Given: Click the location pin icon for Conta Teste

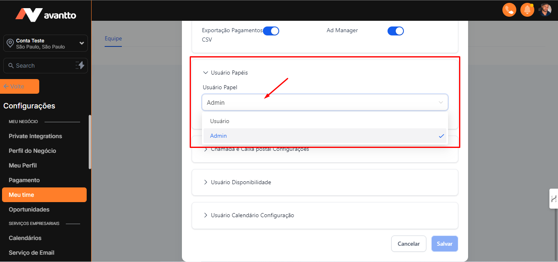Looking at the screenshot, I should tap(10, 43).
